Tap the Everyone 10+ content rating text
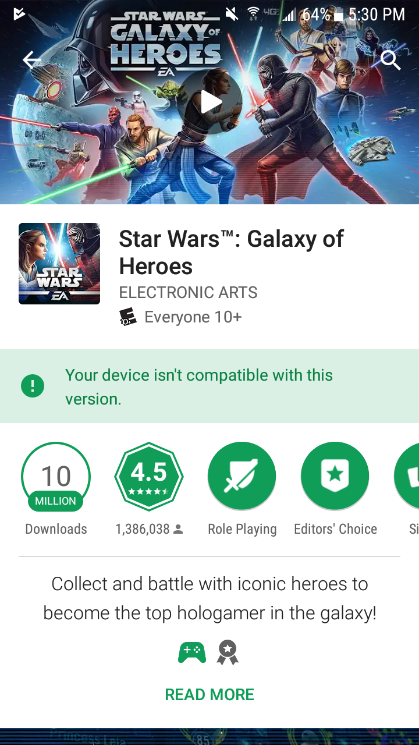The width and height of the screenshot is (419, 745). pos(193,317)
